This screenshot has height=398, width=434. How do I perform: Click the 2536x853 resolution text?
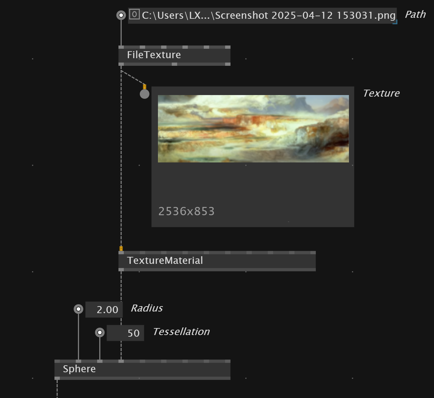187,211
